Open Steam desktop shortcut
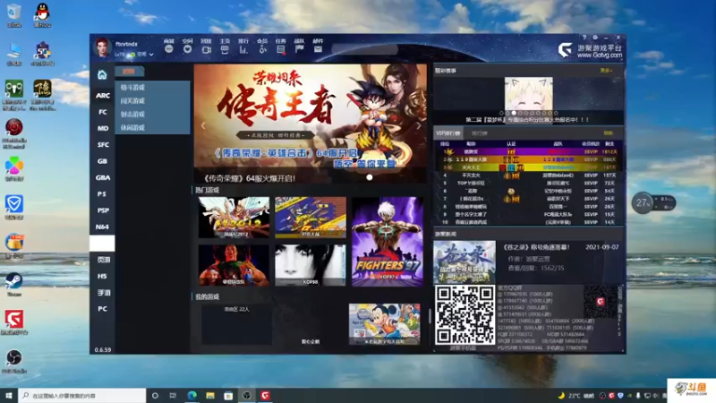Image resolution: width=716 pixels, height=403 pixels. (x=13, y=284)
